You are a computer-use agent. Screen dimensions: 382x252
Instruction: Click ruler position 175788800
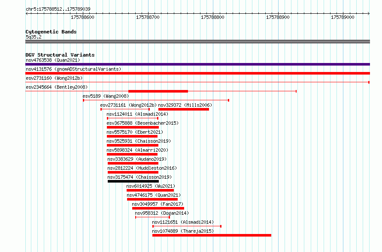click(212, 17)
